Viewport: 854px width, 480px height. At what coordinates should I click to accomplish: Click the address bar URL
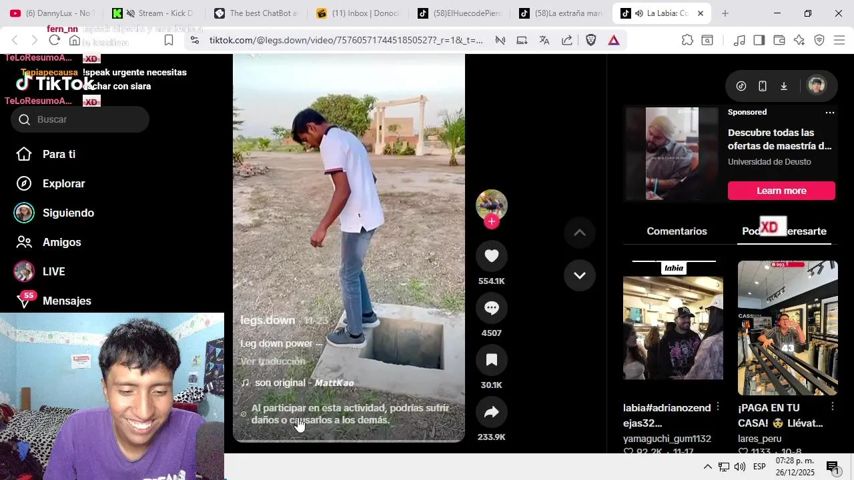pos(346,41)
